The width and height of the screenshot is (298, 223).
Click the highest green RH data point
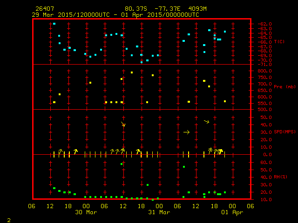[122, 164]
